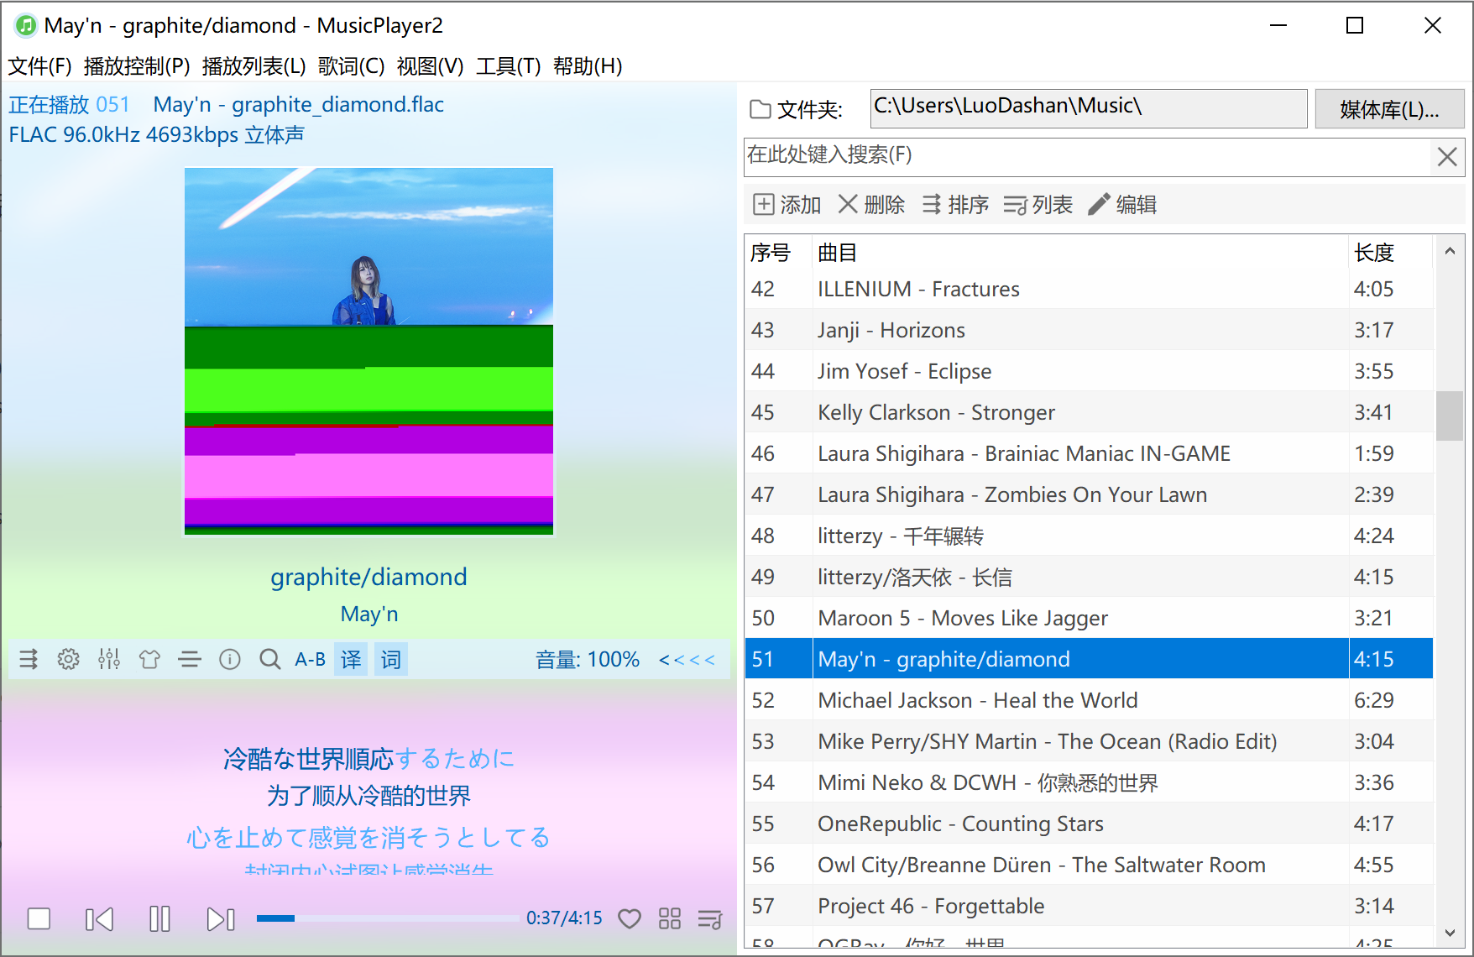Click 编辑 to edit the playlist
Screen dimensions: 1474x957
(x=1123, y=205)
